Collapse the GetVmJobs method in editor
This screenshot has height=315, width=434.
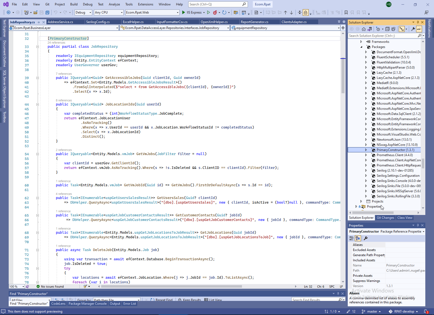[x=38, y=154]
